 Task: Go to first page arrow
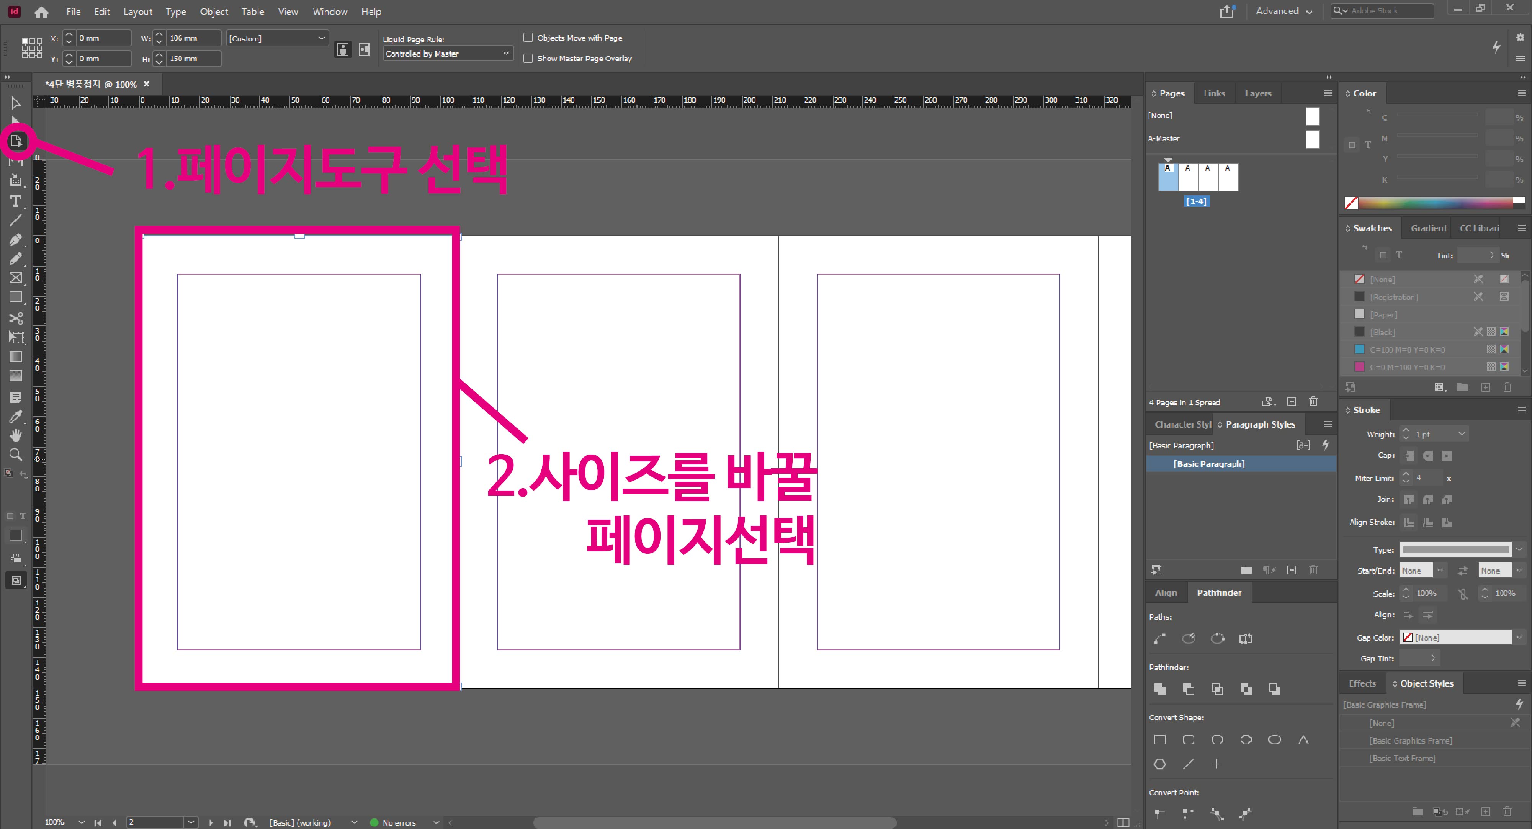(98, 822)
